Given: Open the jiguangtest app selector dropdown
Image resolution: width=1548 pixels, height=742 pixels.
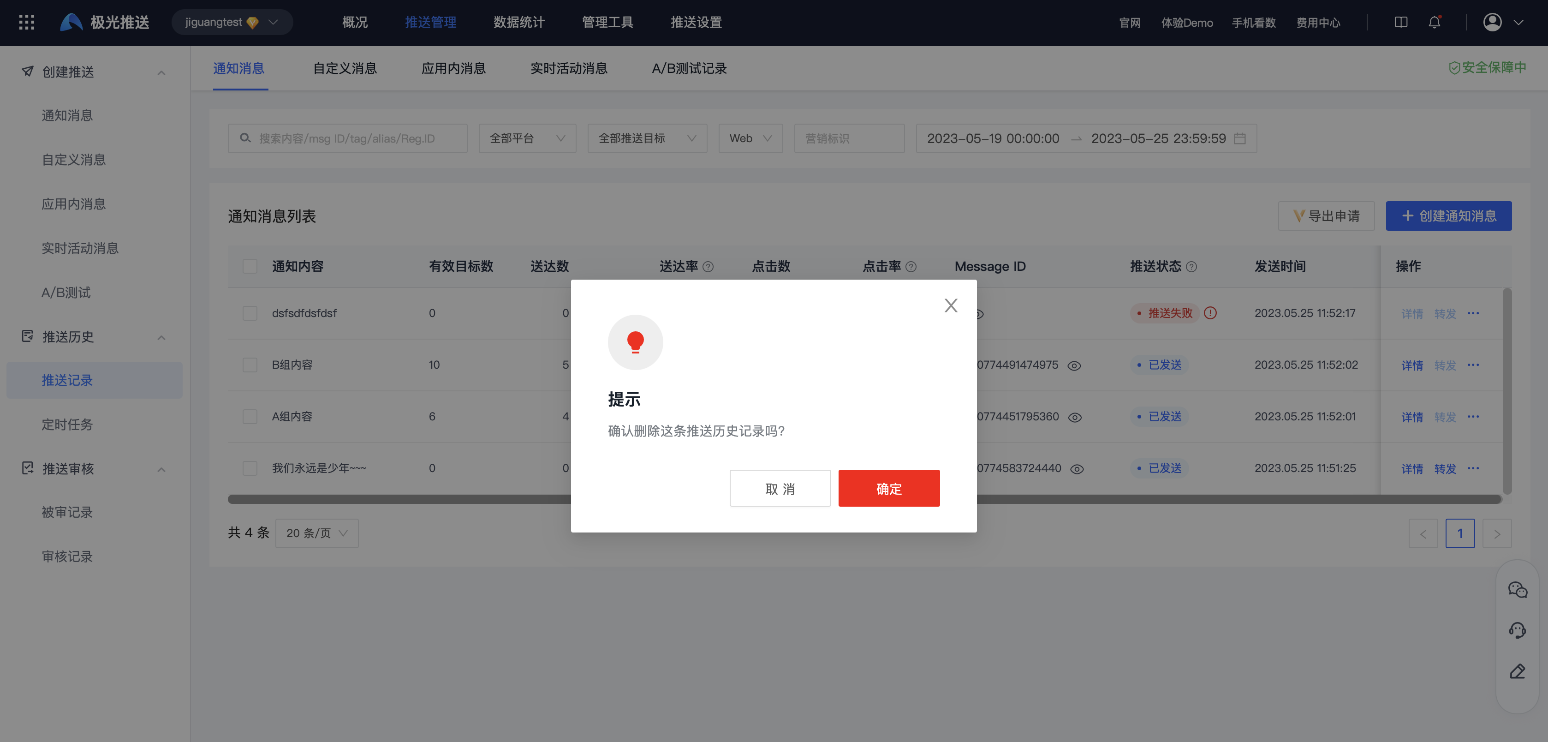Looking at the screenshot, I should tap(232, 22).
